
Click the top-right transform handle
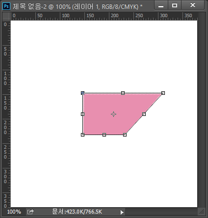(x=163, y=93)
